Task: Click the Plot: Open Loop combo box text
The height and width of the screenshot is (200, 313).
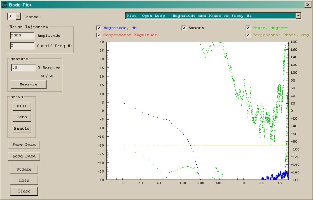Action: point(210,16)
